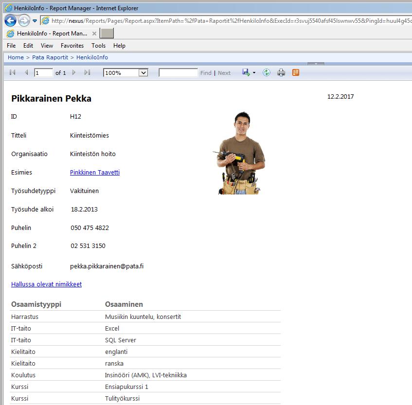Open the Edit menu
Screen dimensions: 412x405
(x=28, y=46)
